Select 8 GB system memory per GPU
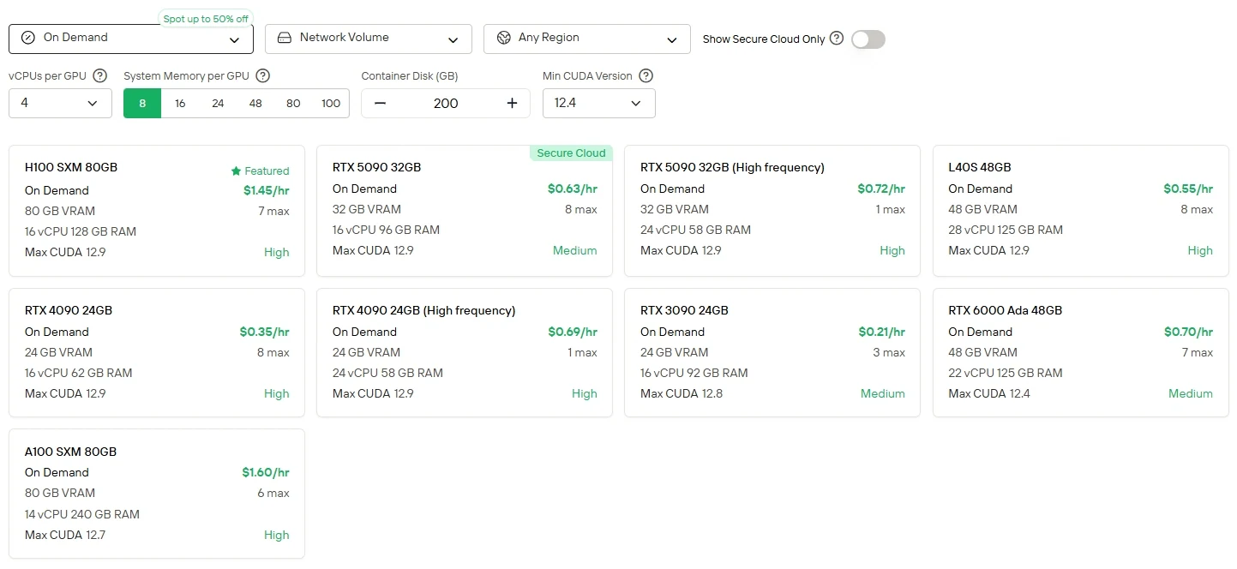 click(x=142, y=103)
